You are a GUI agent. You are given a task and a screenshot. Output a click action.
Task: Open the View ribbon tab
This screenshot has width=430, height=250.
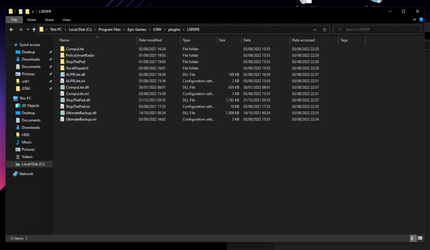tap(66, 20)
